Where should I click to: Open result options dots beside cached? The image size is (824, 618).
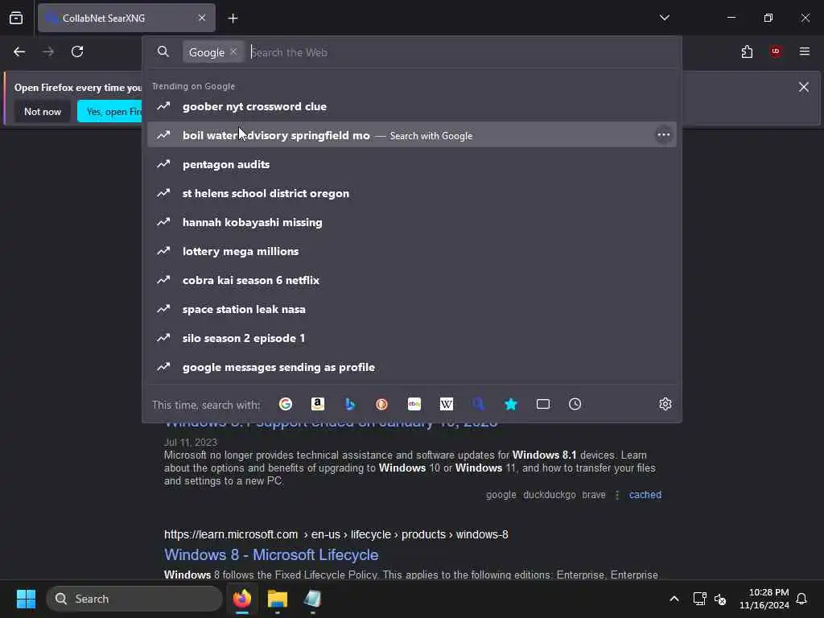(x=617, y=495)
